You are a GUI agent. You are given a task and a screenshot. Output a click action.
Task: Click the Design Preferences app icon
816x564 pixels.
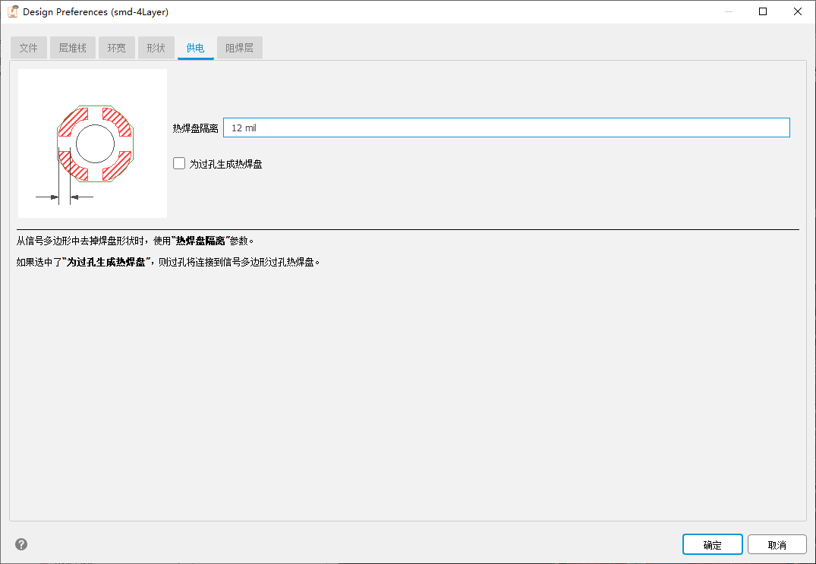click(x=12, y=11)
